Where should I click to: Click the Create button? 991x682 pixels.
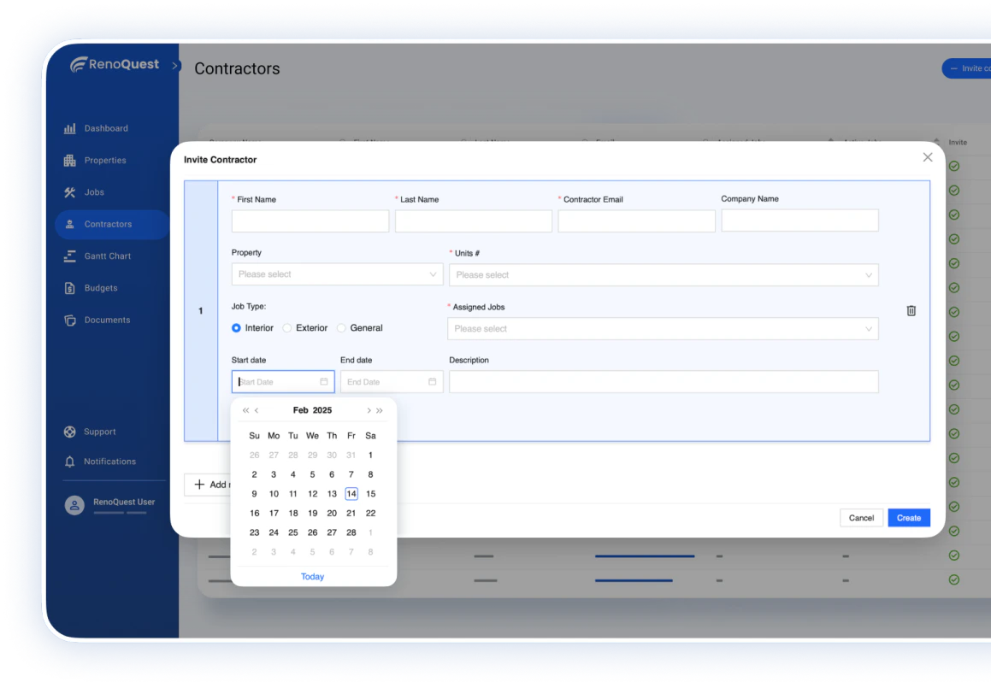point(909,518)
